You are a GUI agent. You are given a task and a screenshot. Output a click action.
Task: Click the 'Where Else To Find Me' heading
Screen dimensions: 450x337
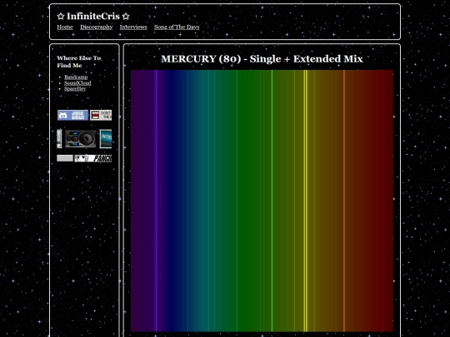[79, 62]
